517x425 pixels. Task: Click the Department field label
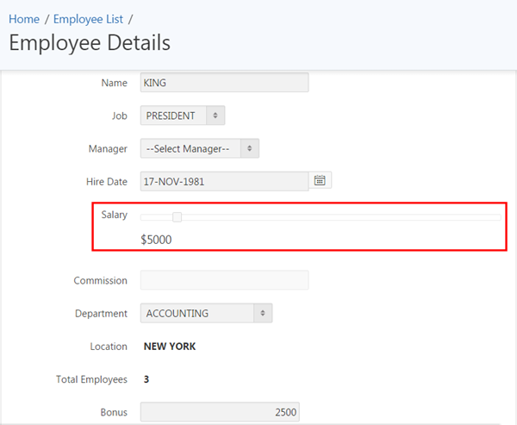tap(101, 314)
